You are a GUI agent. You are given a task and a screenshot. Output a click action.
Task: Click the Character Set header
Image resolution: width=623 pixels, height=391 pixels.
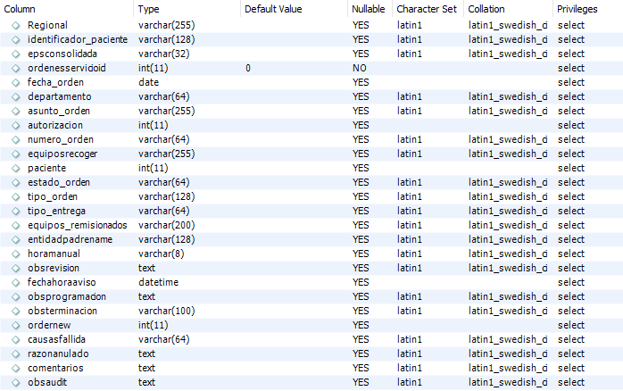coord(428,9)
